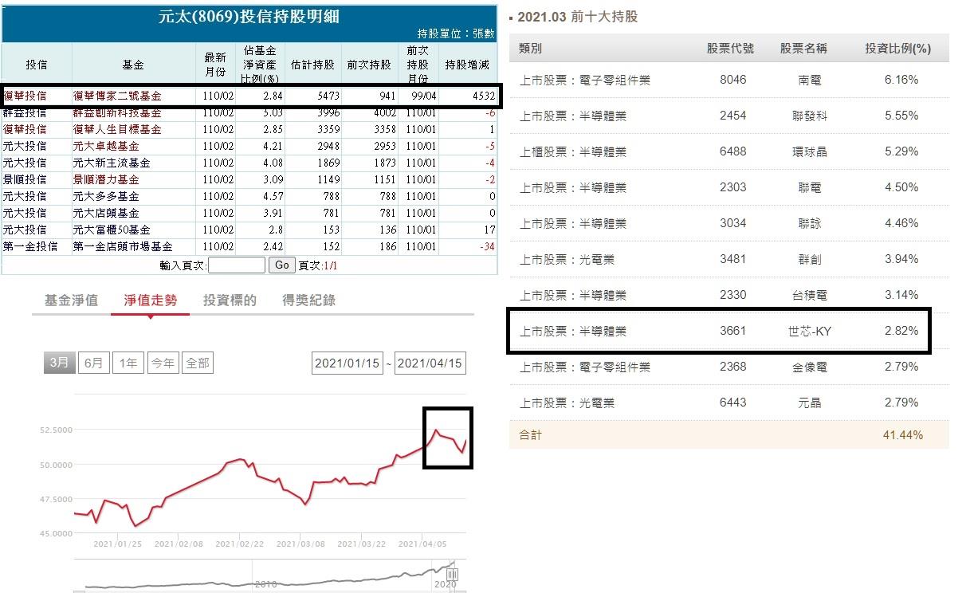Image resolution: width=970 pixels, height=593 pixels.
Task: Open 群益創新科技基金 fund link
Action: point(116,113)
